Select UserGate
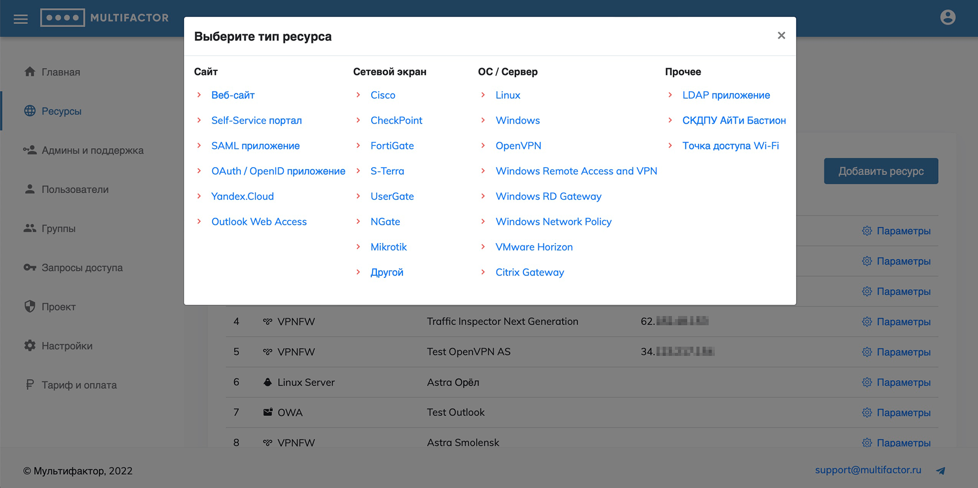The height and width of the screenshot is (488, 978). [392, 196]
